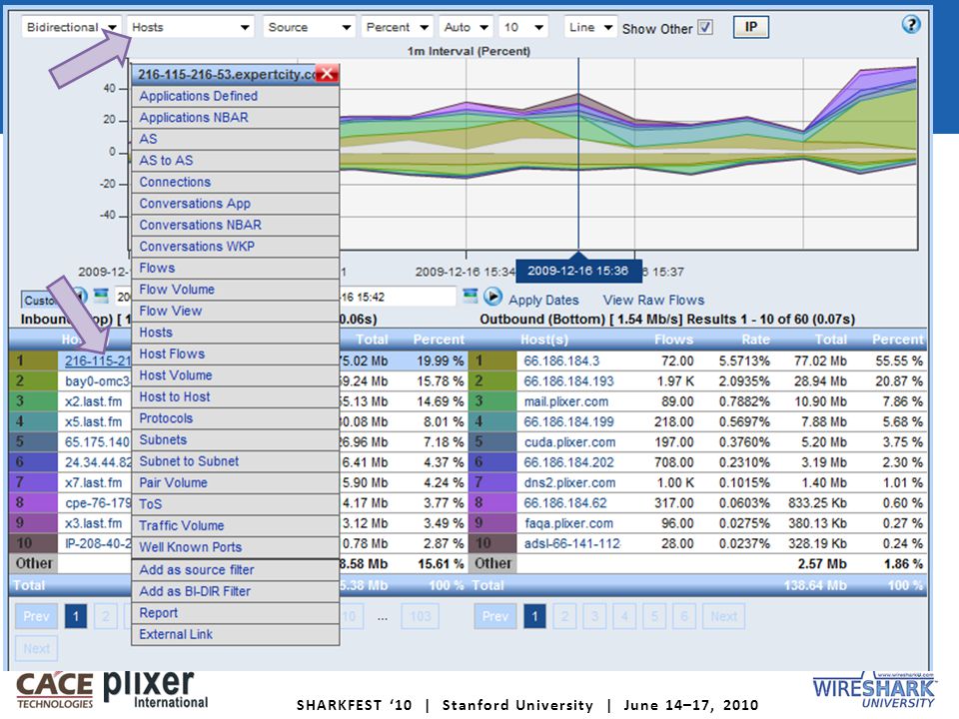
Task: Click the end date field showing 15:42
Action: 397,298
